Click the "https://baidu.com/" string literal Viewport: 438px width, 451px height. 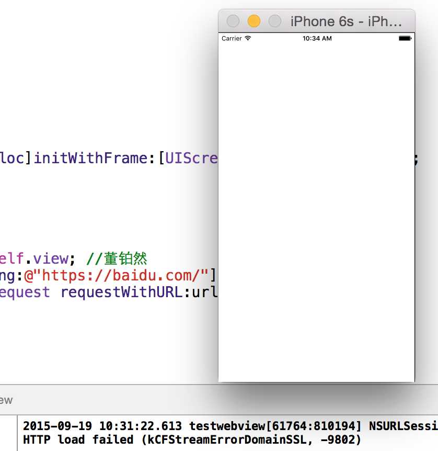point(116,276)
